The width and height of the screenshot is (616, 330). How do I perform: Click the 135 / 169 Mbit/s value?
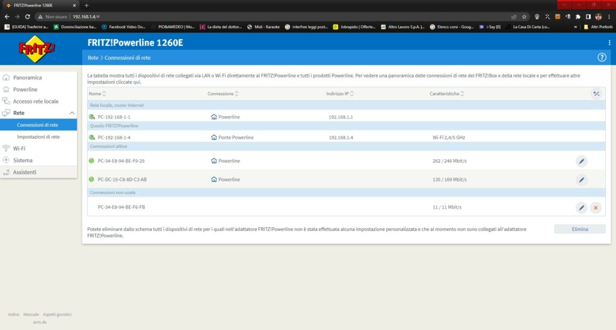click(449, 179)
